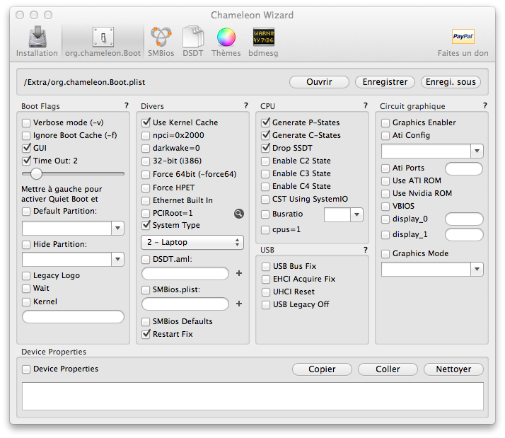Click in the display_0 value field
The width and height of the screenshot is (505, 438).
click(464, 219)
